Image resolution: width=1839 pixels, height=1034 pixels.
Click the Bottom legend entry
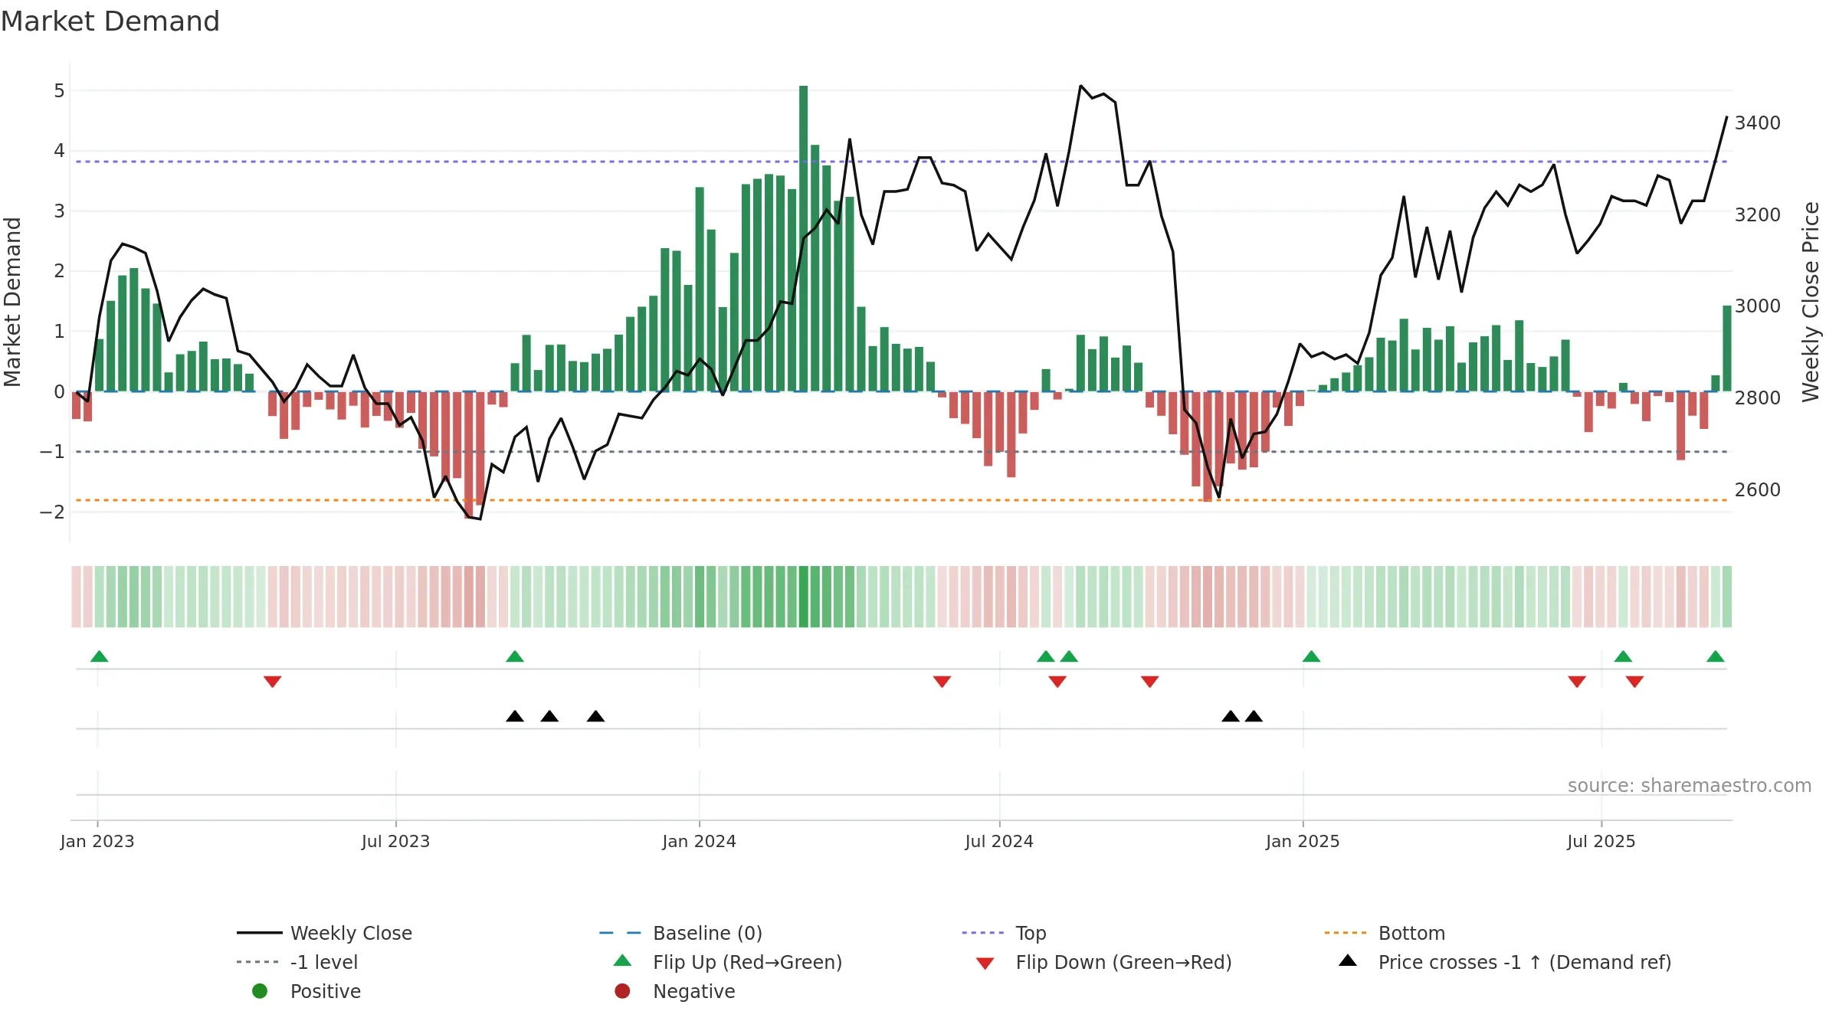coord(1385,933)
